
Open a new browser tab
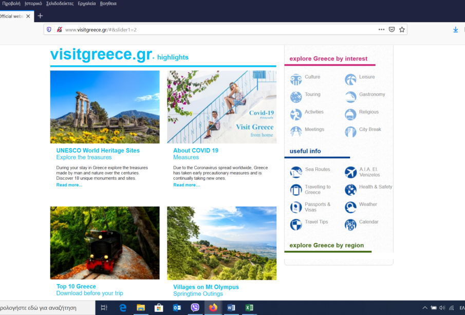pos(41,16)
